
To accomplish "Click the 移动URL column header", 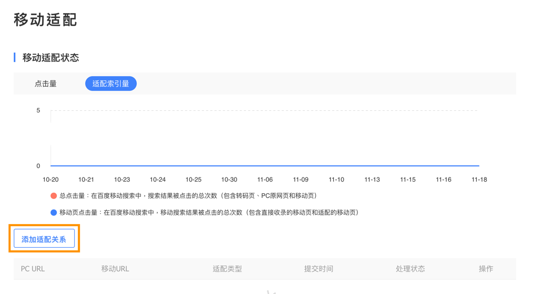I will 115,269.
